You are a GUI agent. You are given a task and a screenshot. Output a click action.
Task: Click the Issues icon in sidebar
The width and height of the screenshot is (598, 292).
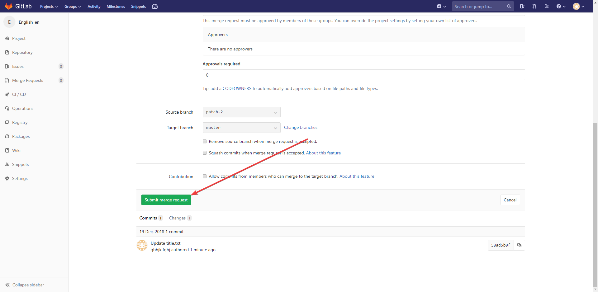coord(7,66)
